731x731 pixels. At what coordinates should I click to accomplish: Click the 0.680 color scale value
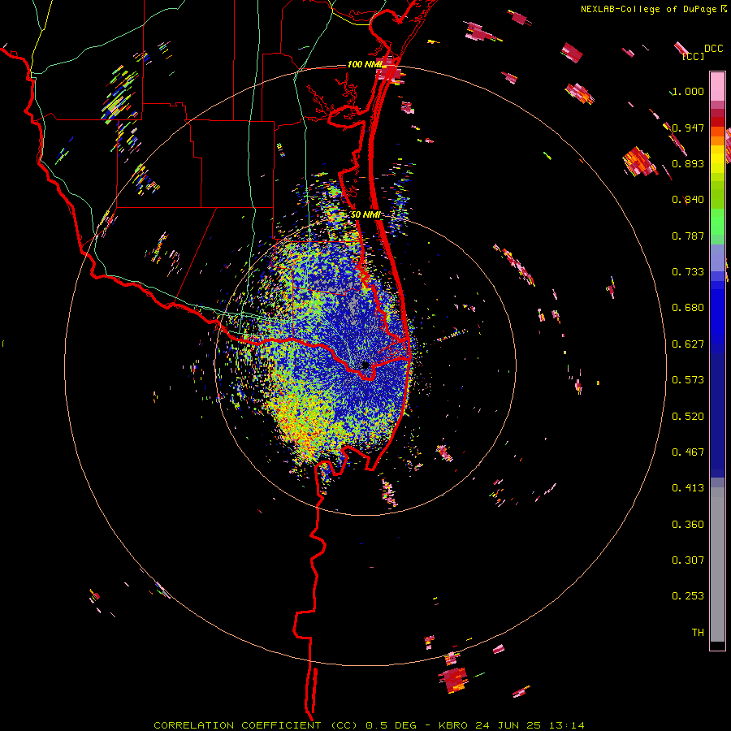click(x=688, y=308)
